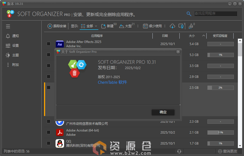Filter by rarely used apps (很少使用)
244x156 pixels.
pos(152,26)
